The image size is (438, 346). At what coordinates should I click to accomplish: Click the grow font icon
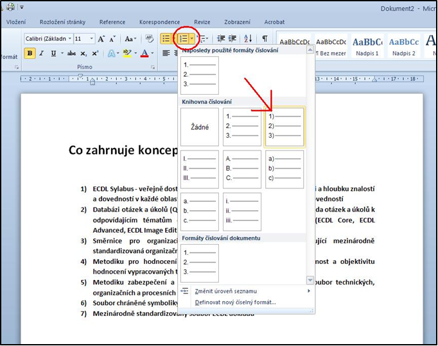coord(101,39)
